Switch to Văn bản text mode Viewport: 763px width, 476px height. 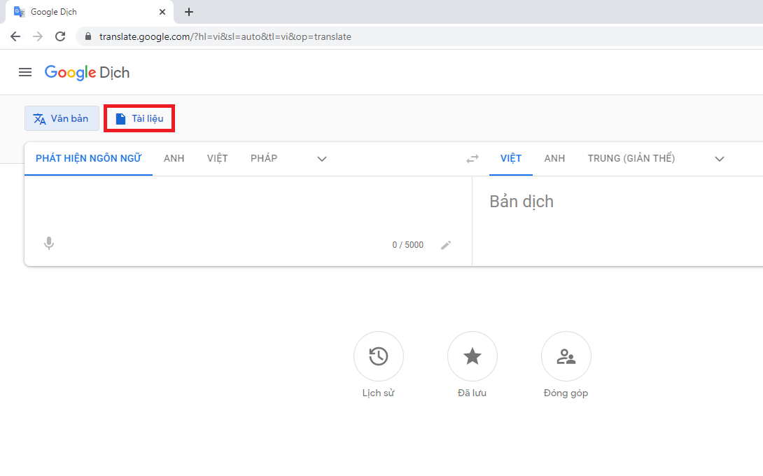pos(62,118)
